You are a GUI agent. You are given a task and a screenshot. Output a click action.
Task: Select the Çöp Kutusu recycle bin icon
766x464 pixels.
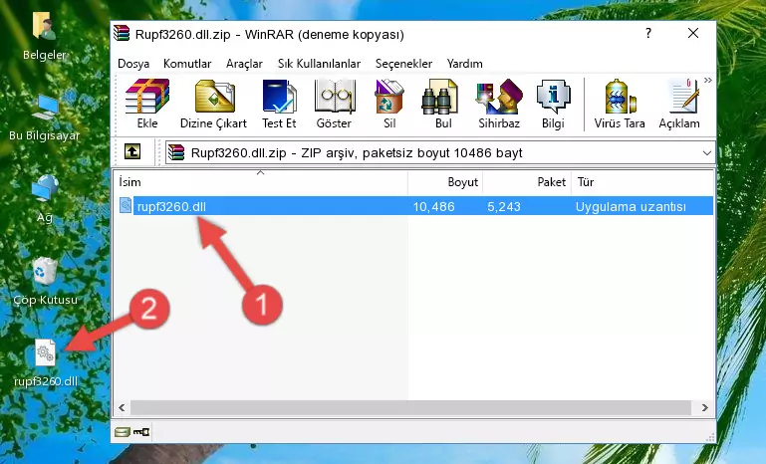[x=45, y=281]
